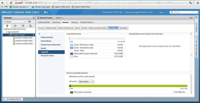The width and height of the screenshot is (200, 103).
Task: Open the Actions dropdown menu
Action: 59,18
